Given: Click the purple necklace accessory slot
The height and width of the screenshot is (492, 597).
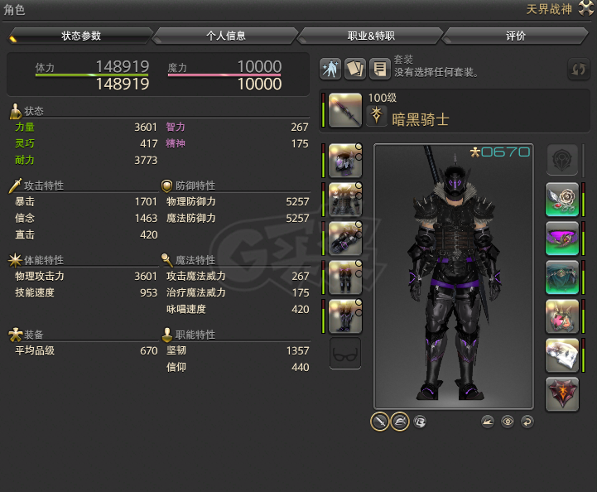Looking at the screenshot, I should pyautogui.click(x=562, y=239).
